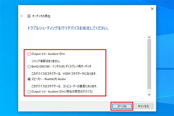
Task: Click the トラブルシューティングを行うデバイス heading
Action: tap(68, 28)
